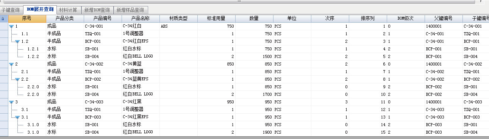Collapse tree row 2 C-34黄蓝
The height and width of the screenshot is (139, 489).
click(x=11, y=64)
